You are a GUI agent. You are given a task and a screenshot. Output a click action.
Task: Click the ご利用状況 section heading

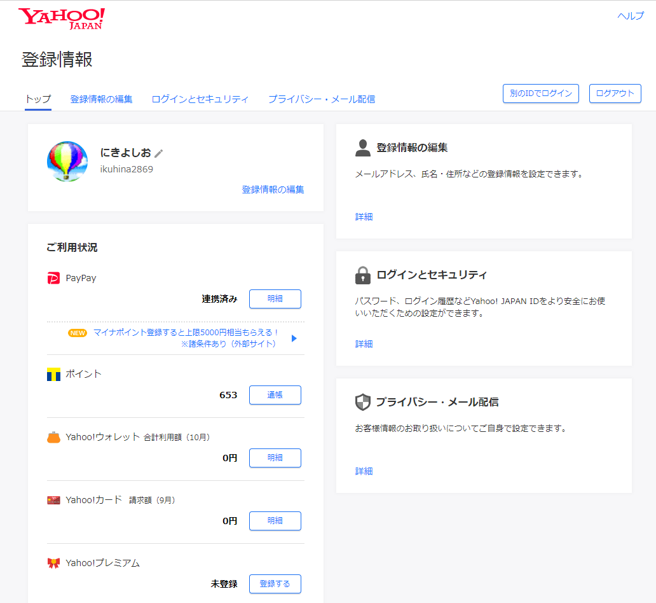[72, 247]
